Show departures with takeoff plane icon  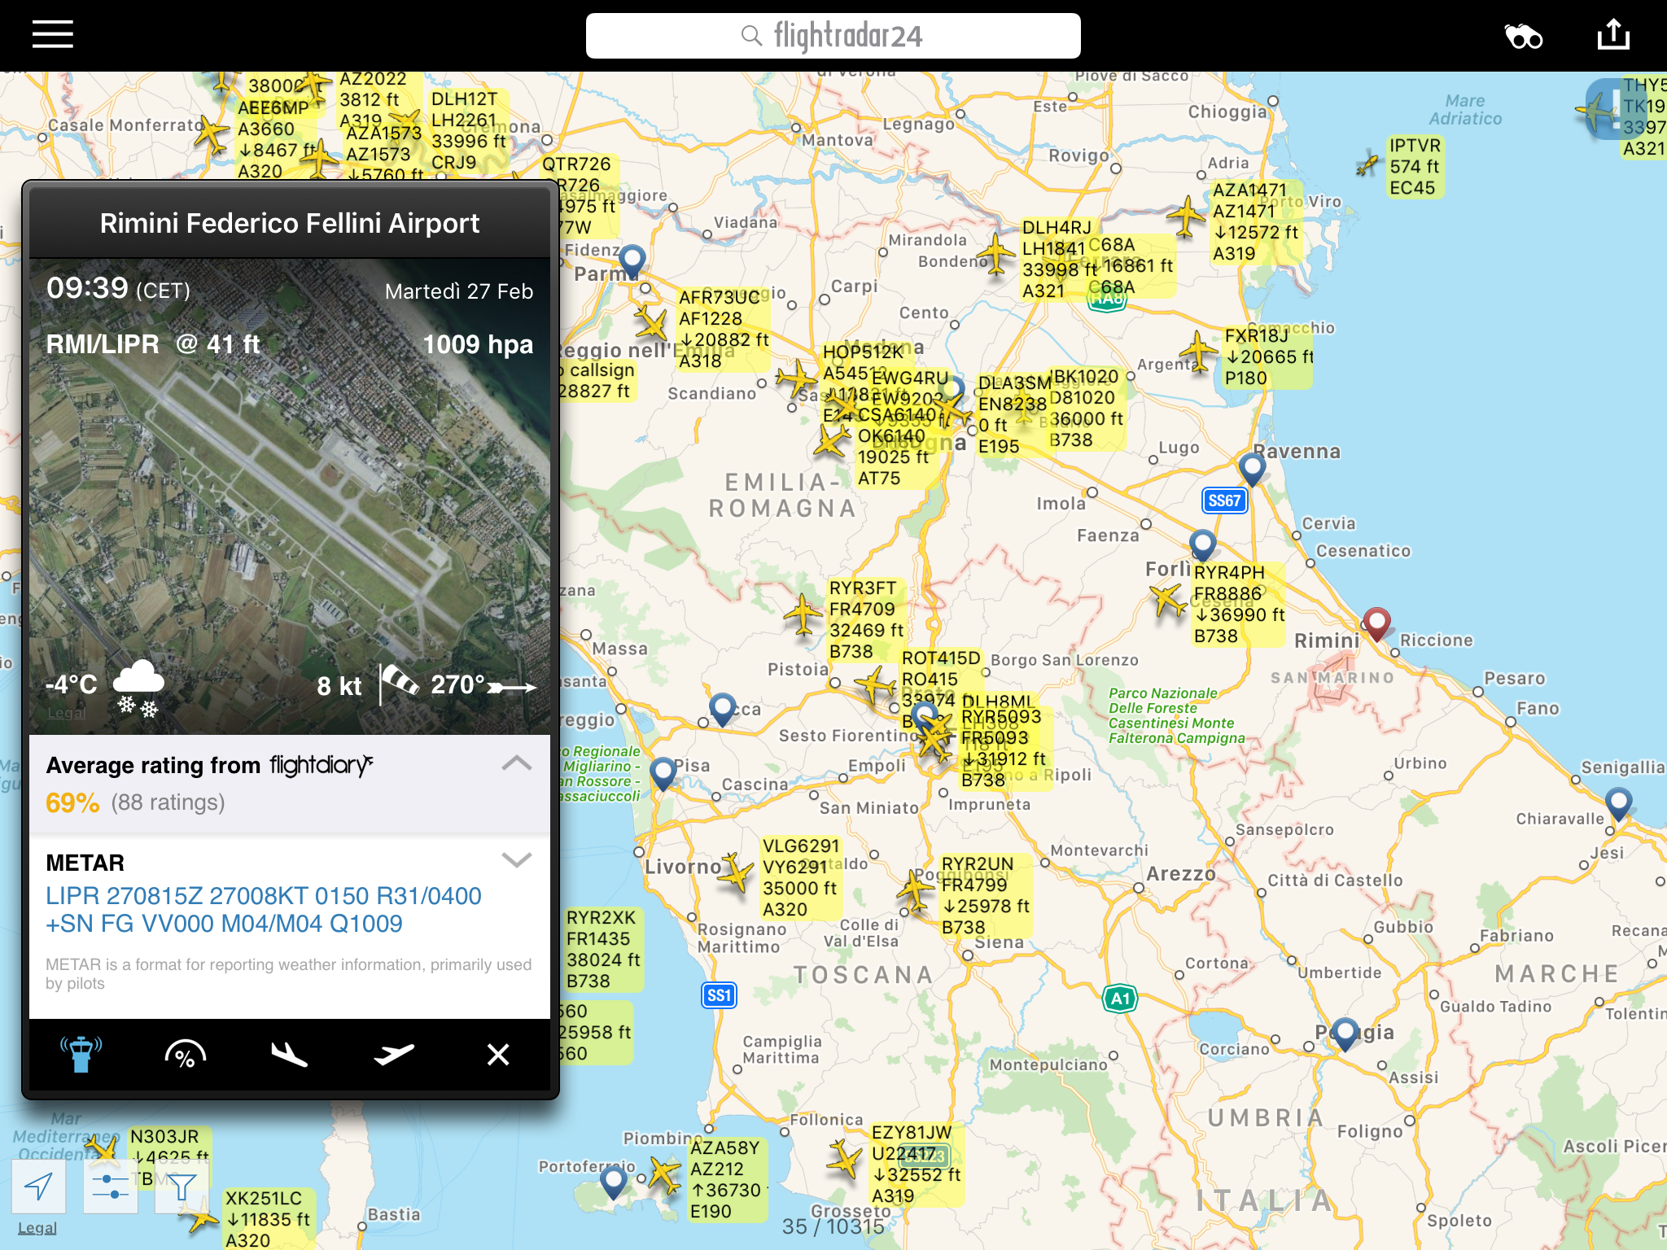coord(394,1054)
